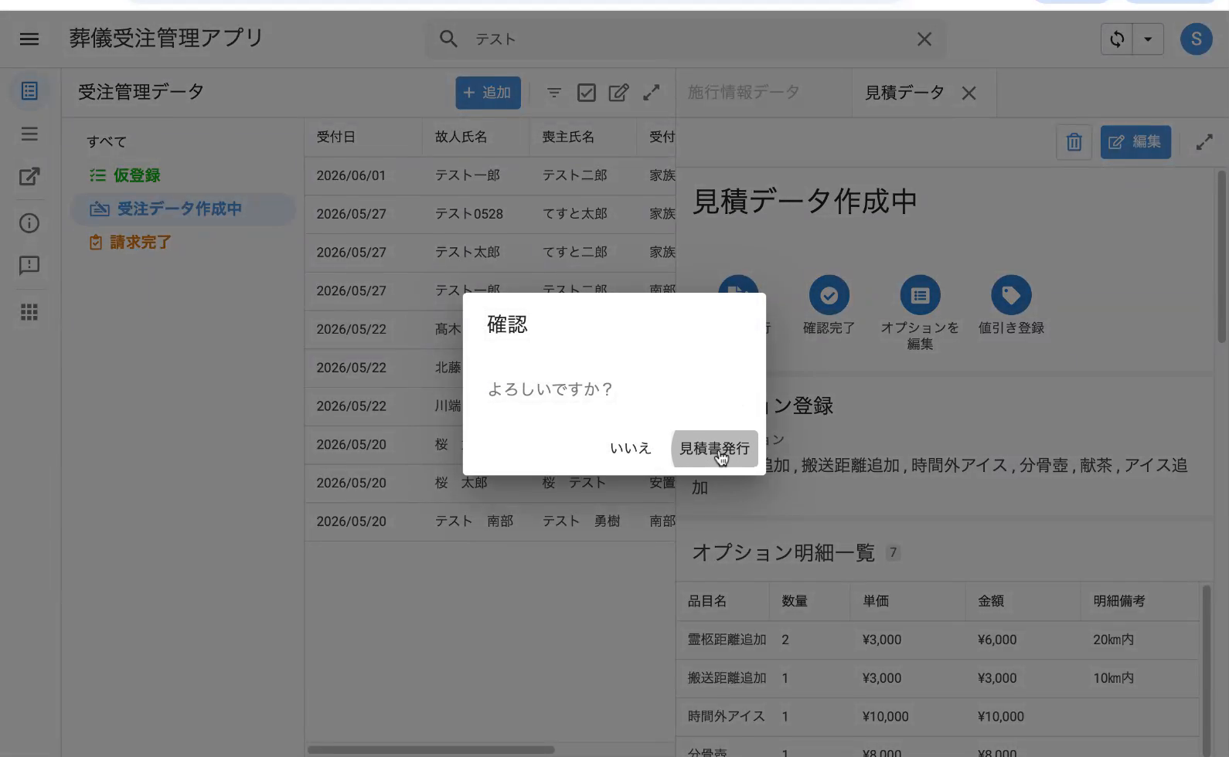This screenshot has height=757, width=1229.
Task: Click the オプション明細一覧 heading
Action: (x=783, y=552)
